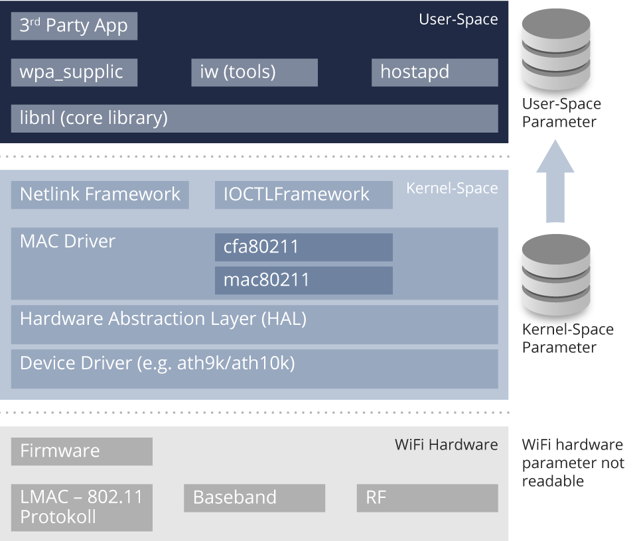Click the iw (tools) box
The width and height of the screenshot is (637, 541).
pyautogui.click(x=254, y=72)
